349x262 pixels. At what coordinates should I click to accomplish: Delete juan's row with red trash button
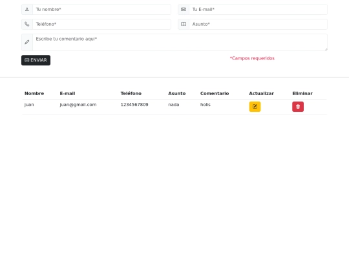(x=298, y=107)
